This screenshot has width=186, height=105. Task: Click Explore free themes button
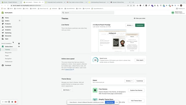point(136,90)
